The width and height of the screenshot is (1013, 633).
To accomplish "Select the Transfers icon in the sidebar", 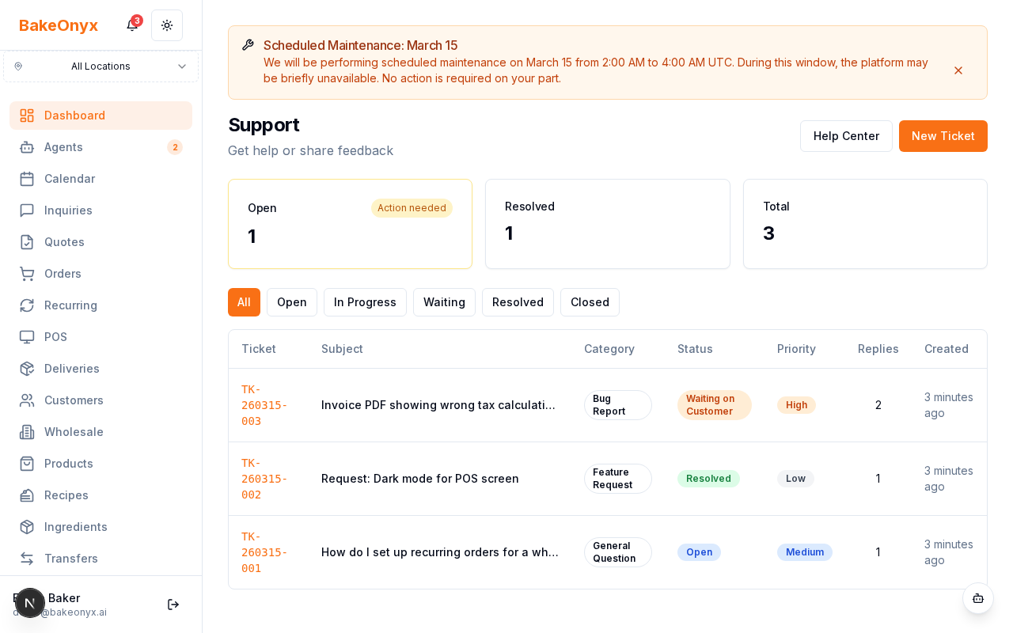I will pyautogui.click(x=26, y=559).
